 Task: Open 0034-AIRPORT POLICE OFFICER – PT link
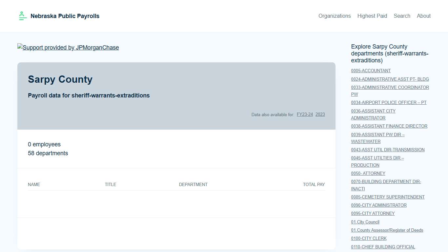coord(389,102)
